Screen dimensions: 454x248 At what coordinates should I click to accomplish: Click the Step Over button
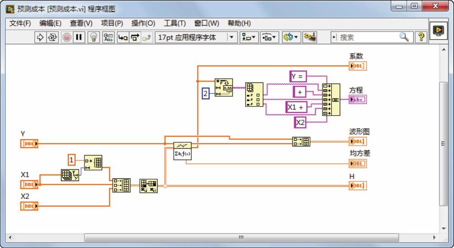[135, 37]
